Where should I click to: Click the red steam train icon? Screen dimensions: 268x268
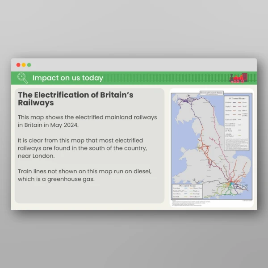[x=238, y=78]
